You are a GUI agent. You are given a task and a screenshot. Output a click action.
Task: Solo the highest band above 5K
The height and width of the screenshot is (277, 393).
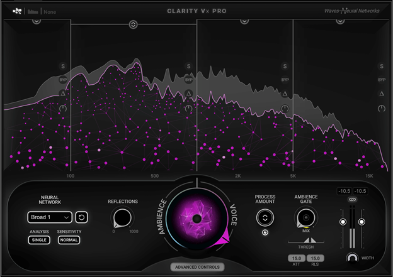coord(382,66)
